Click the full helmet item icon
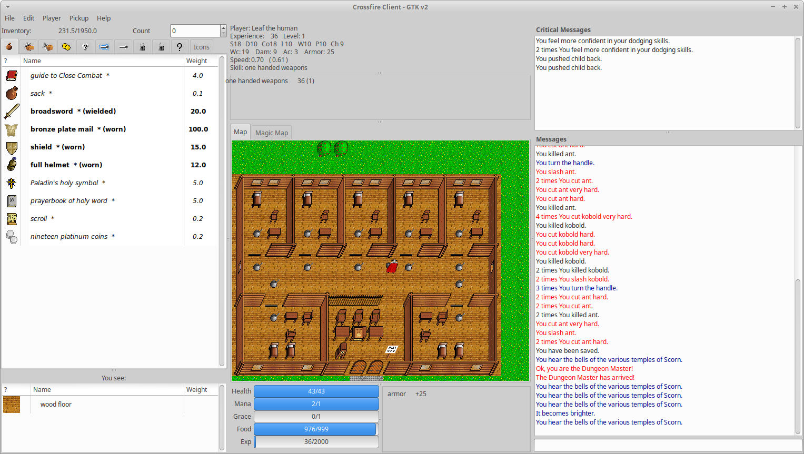Viewport: 804px width, 454px height. pyautogui.click(x=12, y=165)
